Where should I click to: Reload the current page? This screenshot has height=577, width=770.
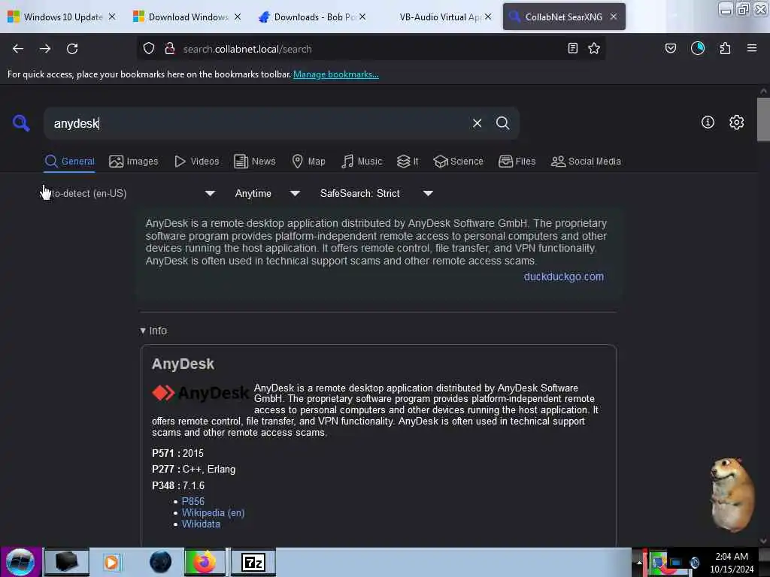(72, 49)
